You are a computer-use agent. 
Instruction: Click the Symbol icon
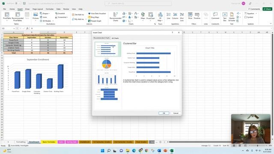click(249, 17)
